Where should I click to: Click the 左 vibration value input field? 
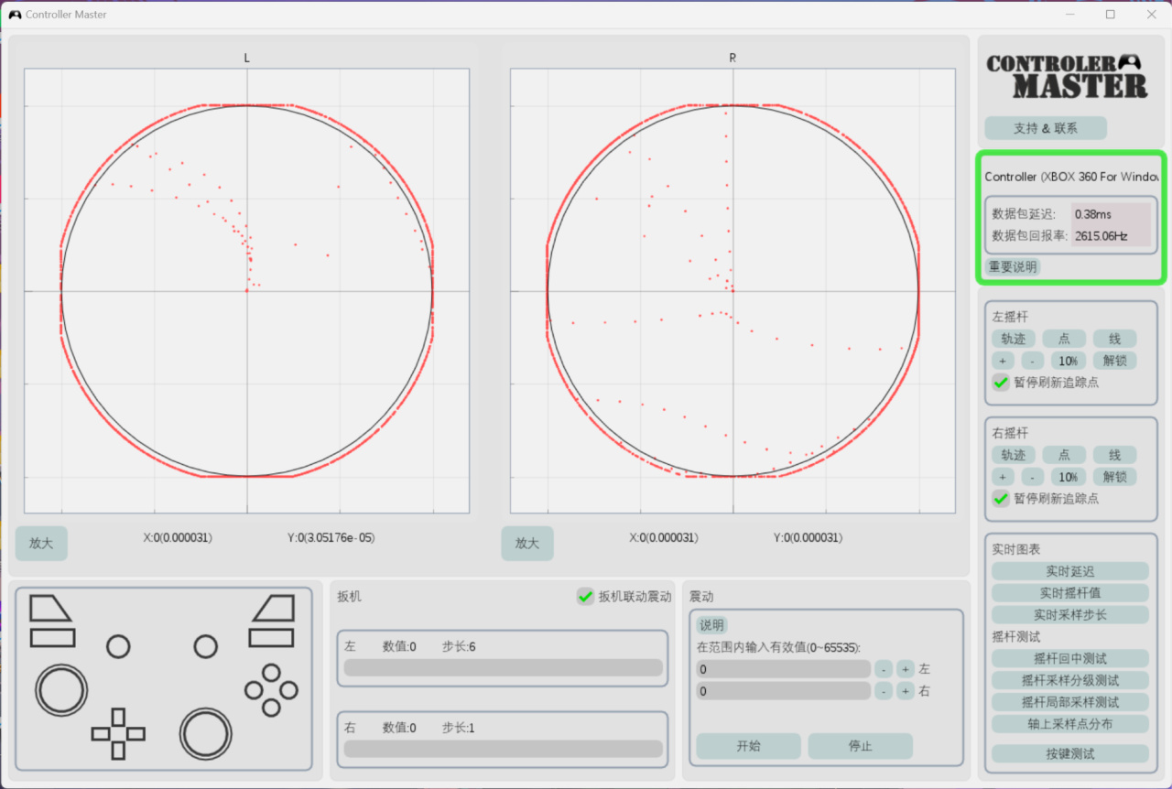click(x=783, y=669)
